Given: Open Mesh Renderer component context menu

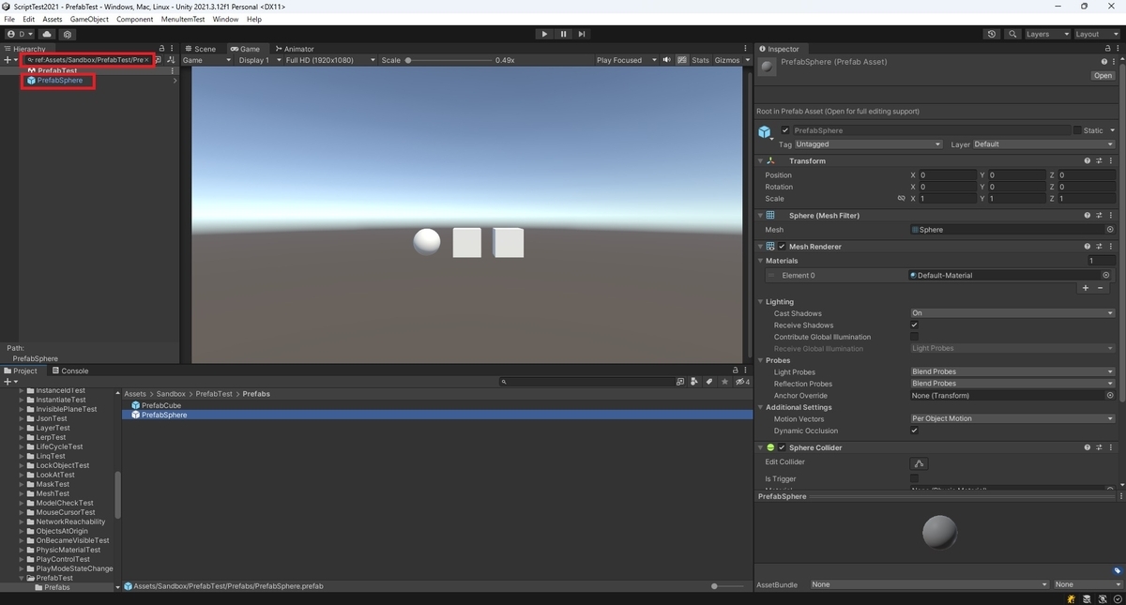Looking at the screenshot, I should pos(1111,247).
